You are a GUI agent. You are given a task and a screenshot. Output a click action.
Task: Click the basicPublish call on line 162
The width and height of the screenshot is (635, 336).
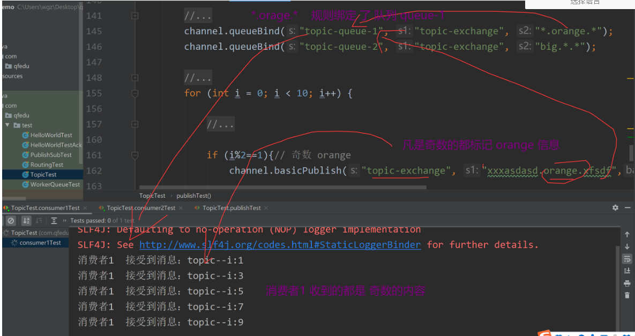click(x=288, y=170)
